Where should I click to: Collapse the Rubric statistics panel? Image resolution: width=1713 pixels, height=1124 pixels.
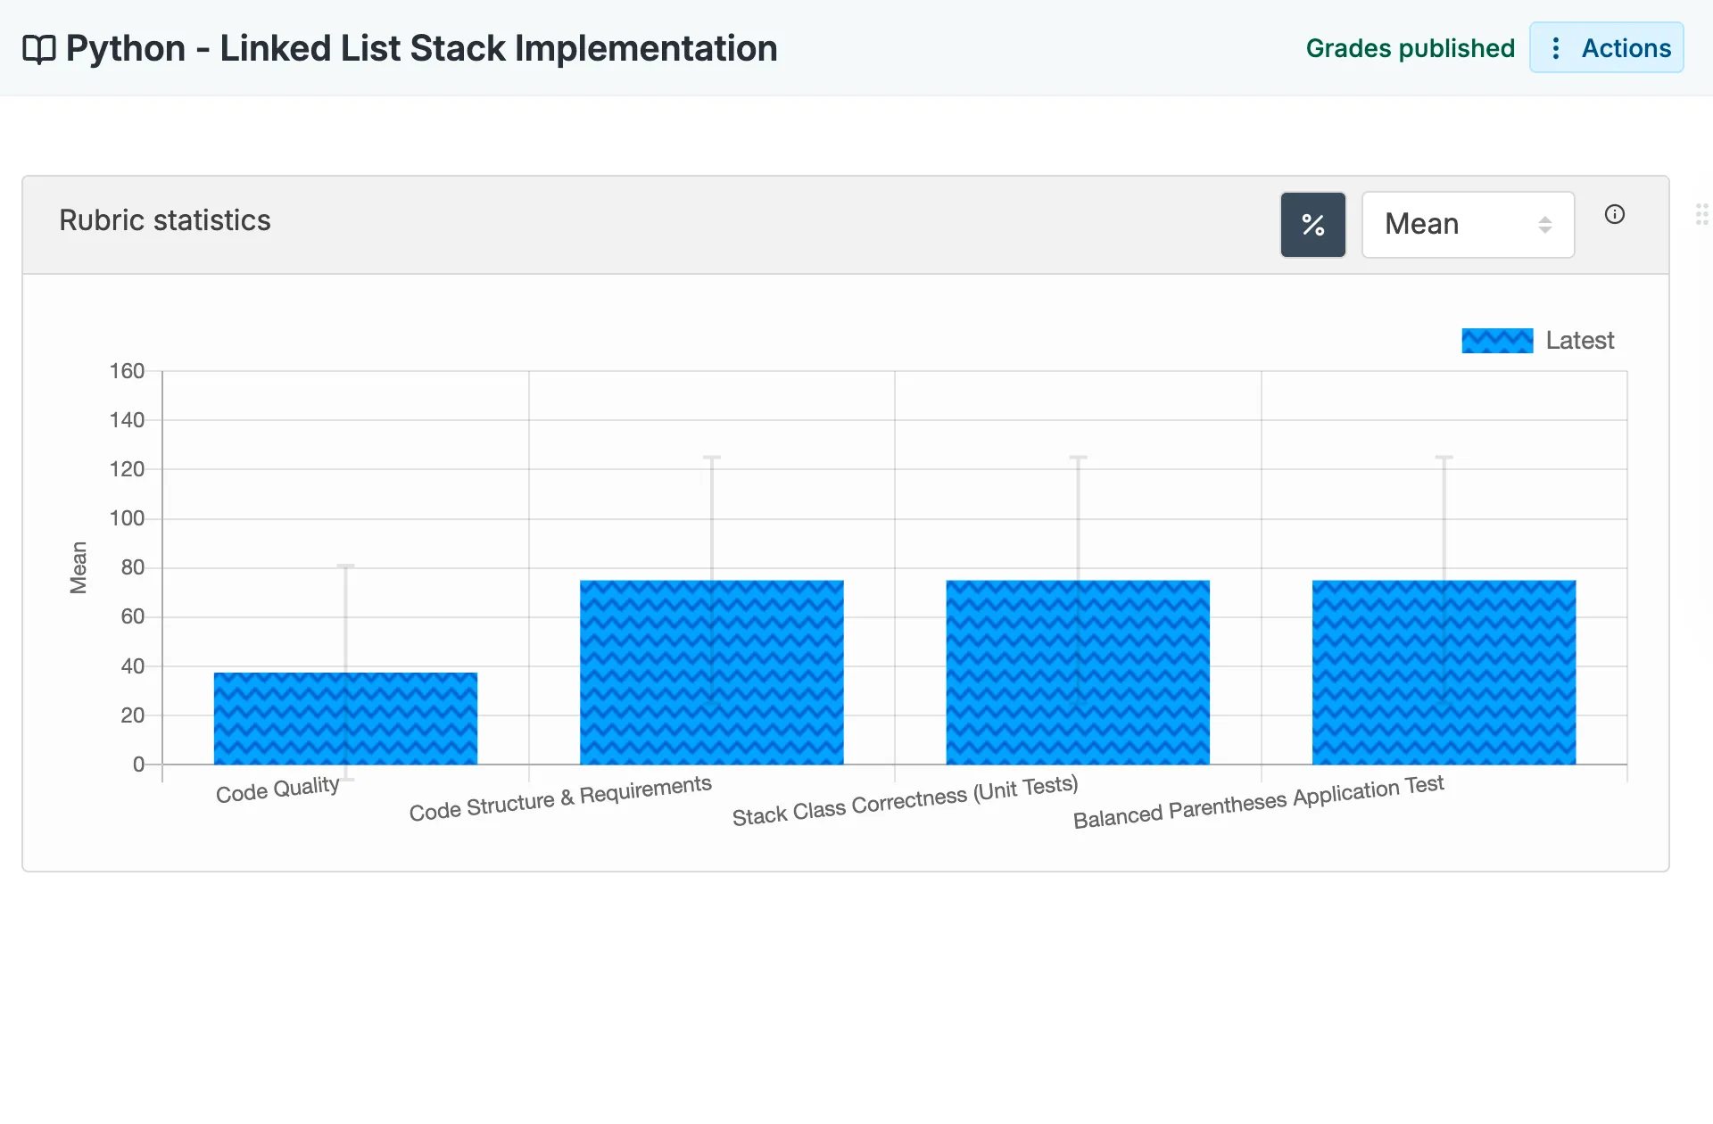tap(165, 220)
